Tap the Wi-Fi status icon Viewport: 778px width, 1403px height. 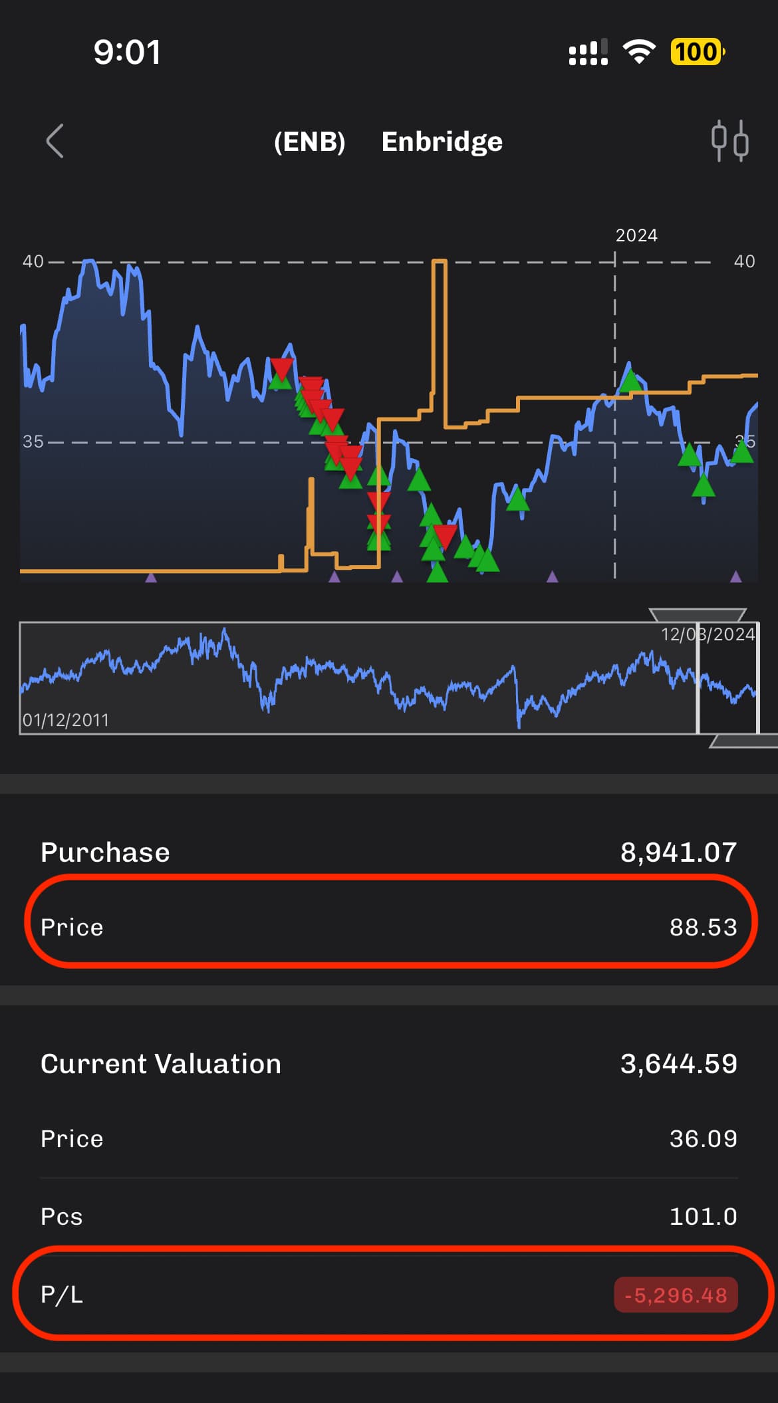click(638, 52)
